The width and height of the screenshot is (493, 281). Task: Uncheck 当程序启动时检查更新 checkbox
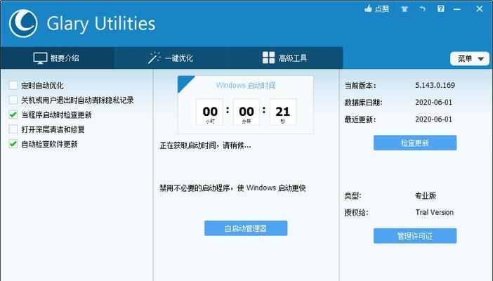pos(13,115)
